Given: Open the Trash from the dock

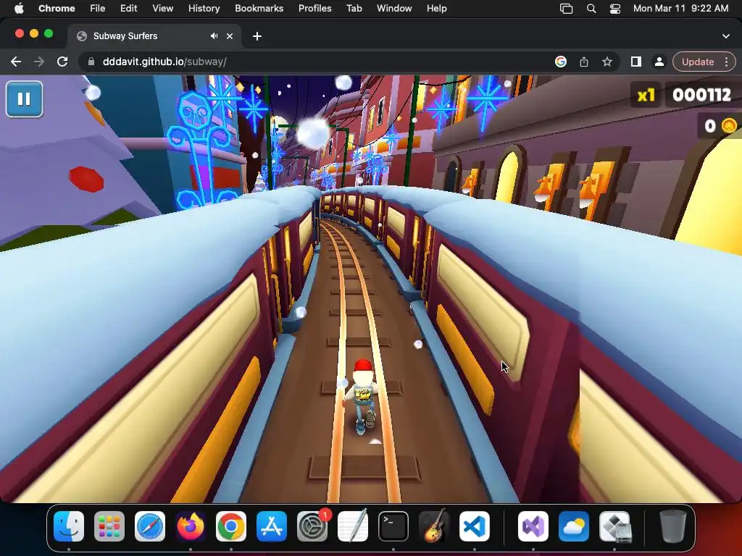Looking at the screenshot, I should (x=673, y=526).
